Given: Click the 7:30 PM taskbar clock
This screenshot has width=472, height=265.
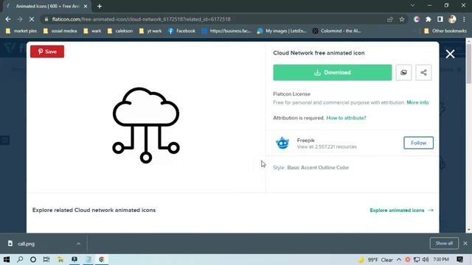Looking at the screenshot, I should [x=441, y=260].
